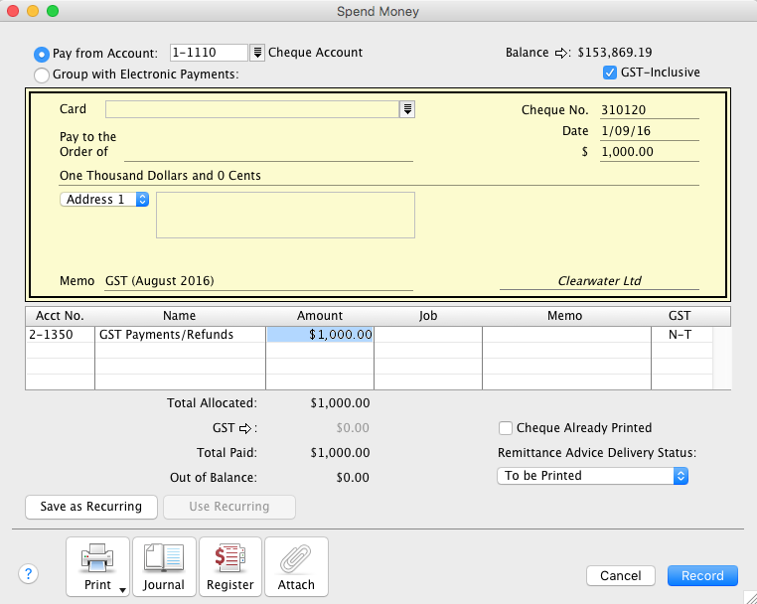The height and width of the screenshot is (604, 757).
Task: Open help with question mark icon
Action: point(28,573)
